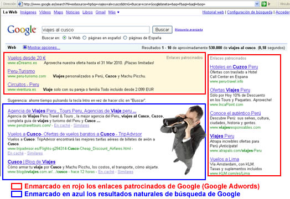Click the man with binoculars image
Viewport: 290px width, 199px height.
(x=183, y=140)
